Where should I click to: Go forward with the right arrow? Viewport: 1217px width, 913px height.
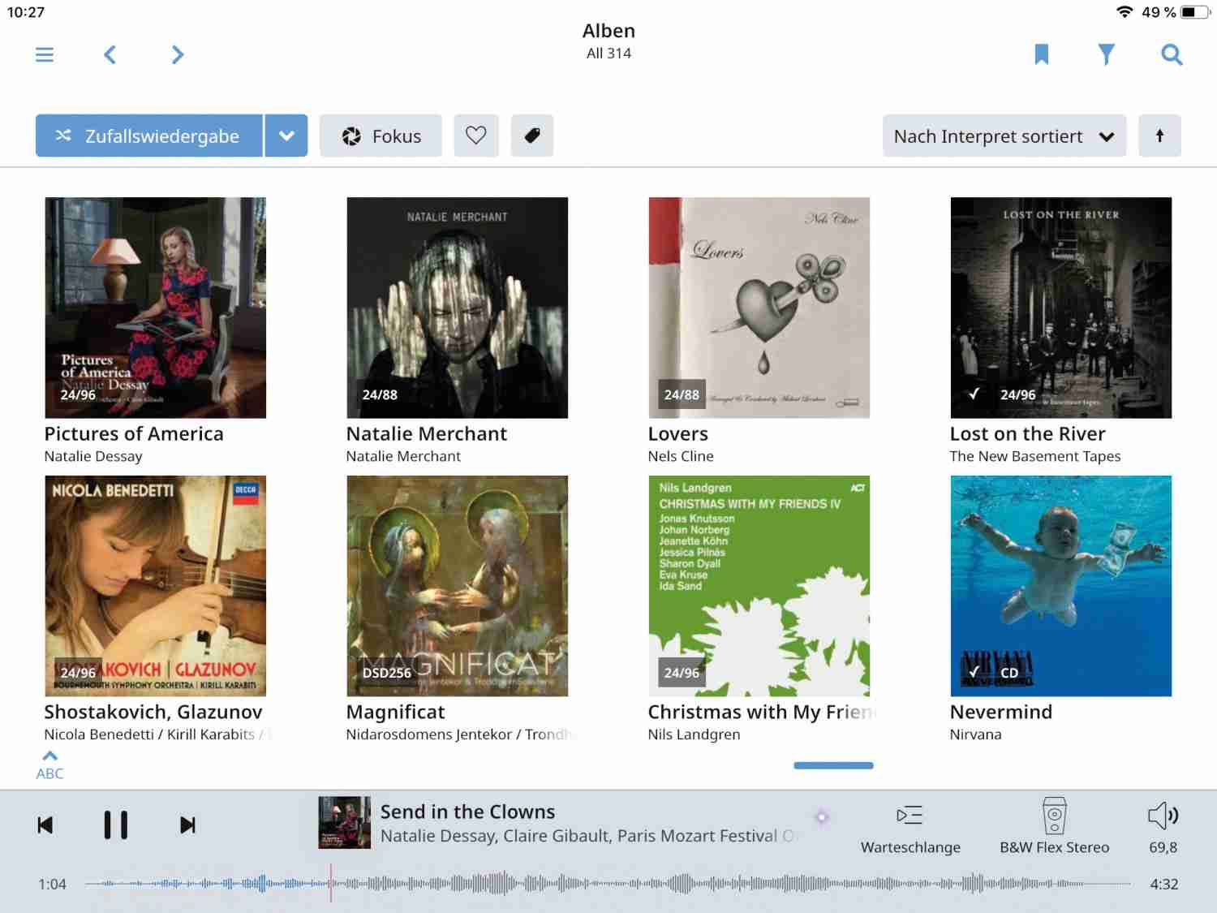point(178,54)
